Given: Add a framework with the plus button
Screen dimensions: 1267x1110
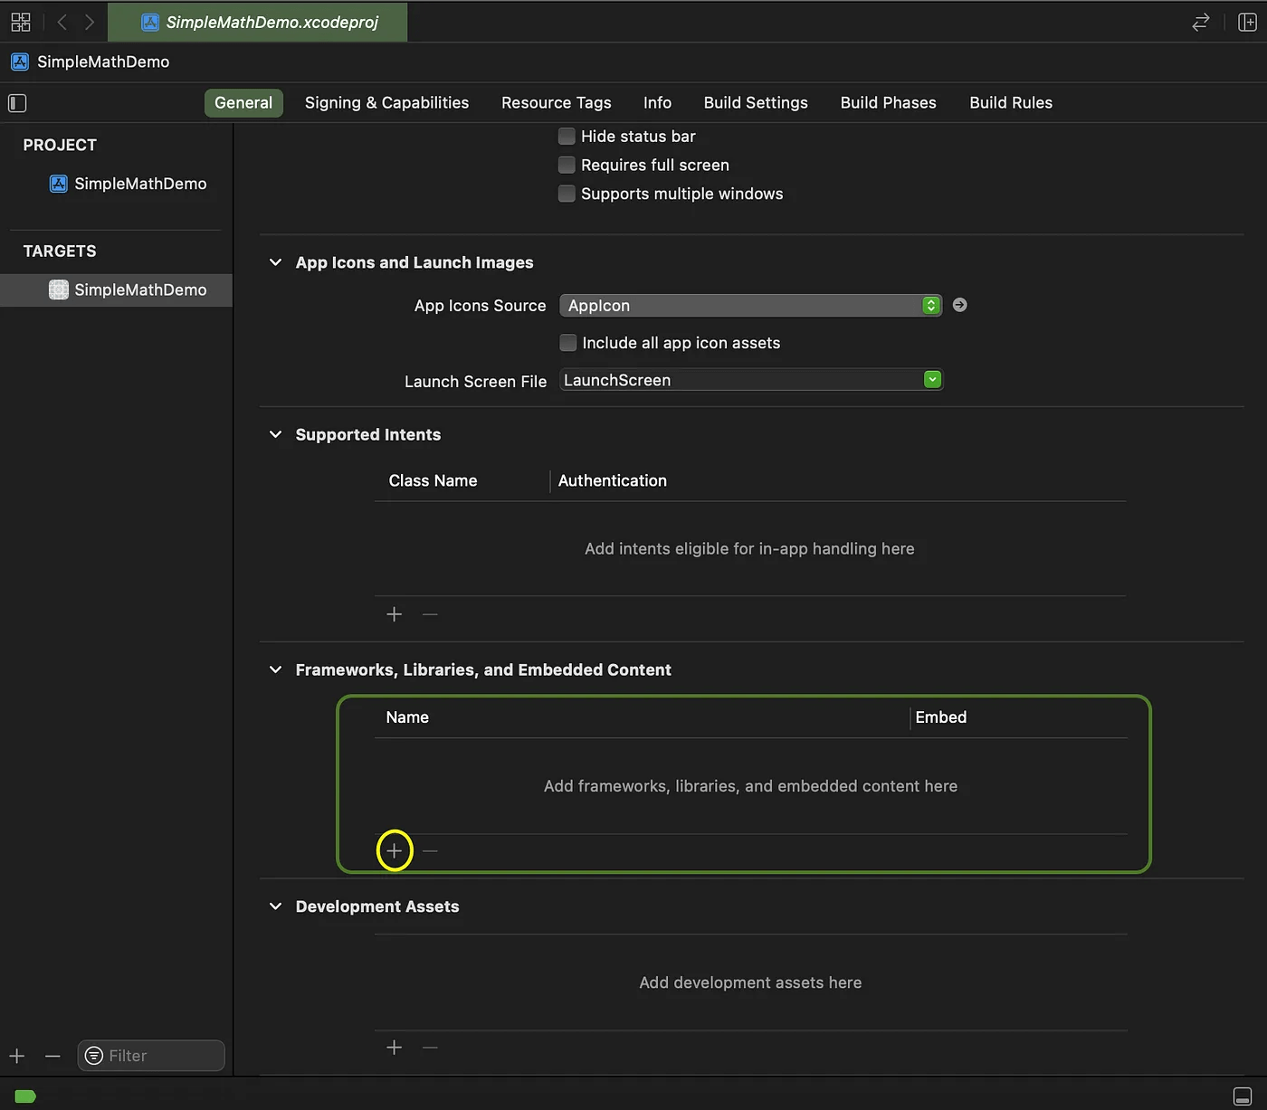Looking at the screenshot, I should click(x=394, y=850).
